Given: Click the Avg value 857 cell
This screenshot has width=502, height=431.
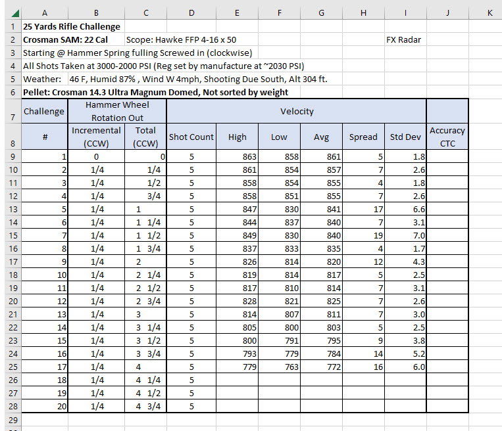Looking at the screenshot, I should coord(322,170).
